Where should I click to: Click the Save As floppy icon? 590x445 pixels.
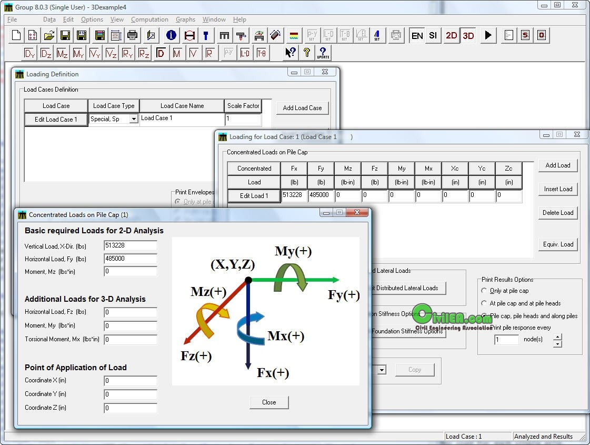82,35
